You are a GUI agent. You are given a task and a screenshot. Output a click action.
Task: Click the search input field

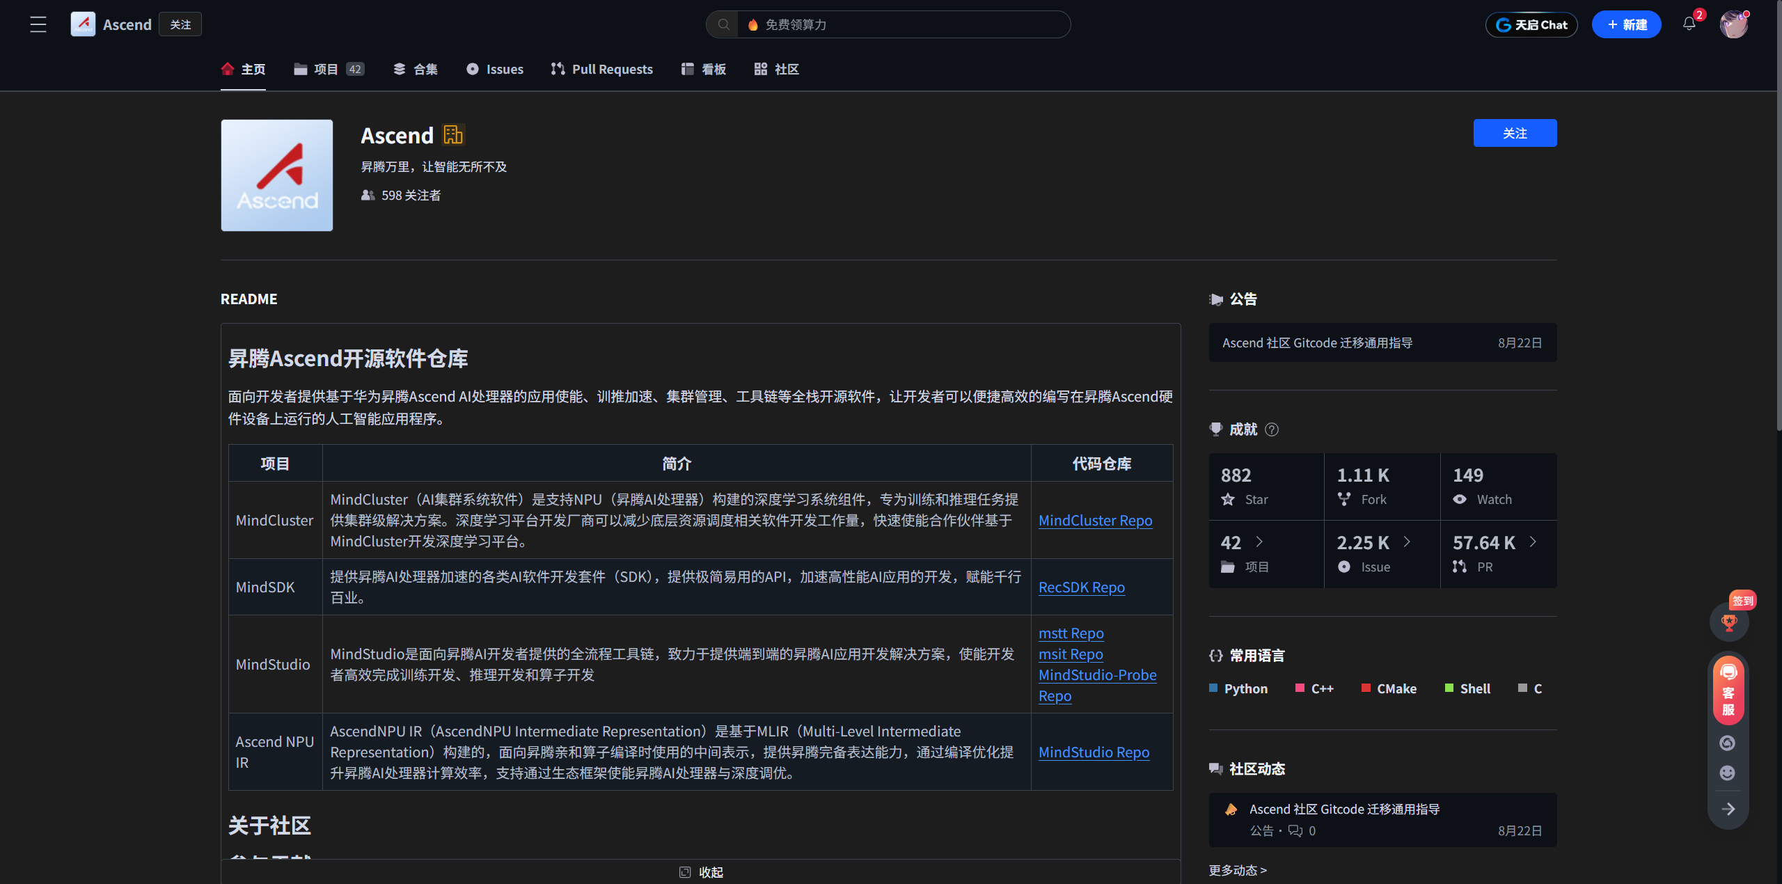(x=905, y=24)
